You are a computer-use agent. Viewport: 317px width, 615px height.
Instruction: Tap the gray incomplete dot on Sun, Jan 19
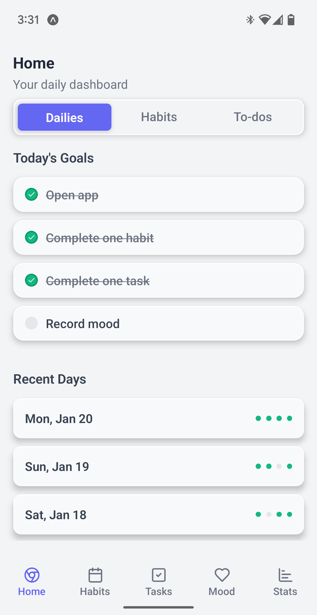point(279,466)
